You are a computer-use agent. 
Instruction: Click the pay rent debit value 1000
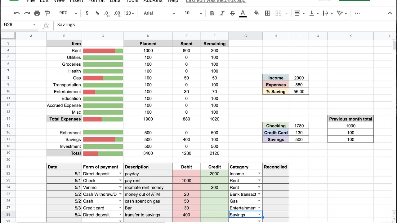coord(186,181)
